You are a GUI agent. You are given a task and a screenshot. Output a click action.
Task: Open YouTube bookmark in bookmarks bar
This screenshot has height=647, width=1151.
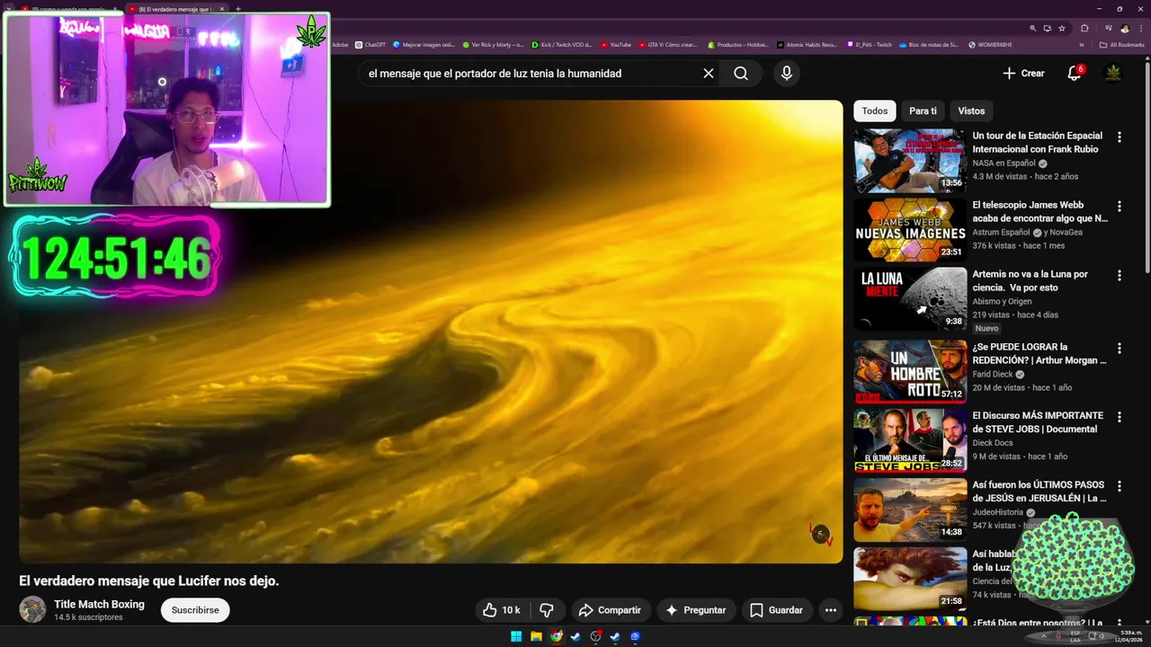tap(616, 44)
